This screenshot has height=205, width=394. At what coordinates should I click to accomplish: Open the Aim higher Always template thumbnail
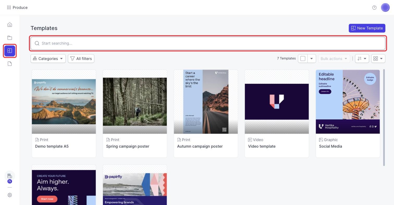tap(64, 185)
